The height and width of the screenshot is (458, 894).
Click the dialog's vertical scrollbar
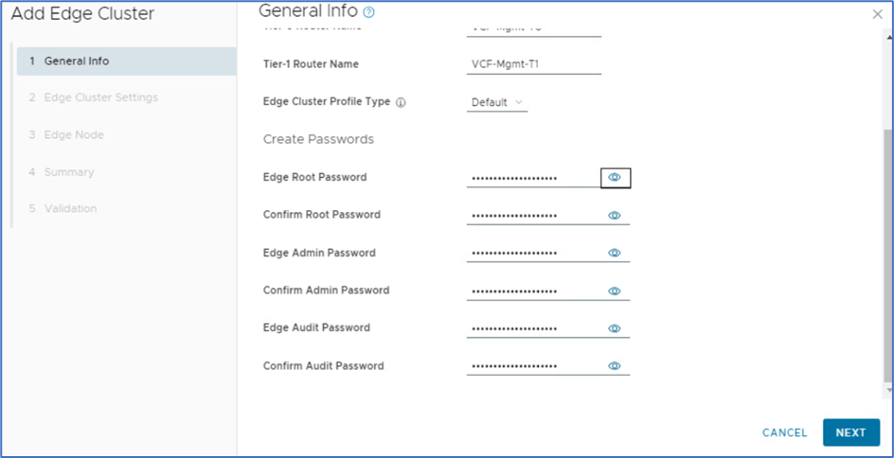pyautogui.click(x=887, y=255)
